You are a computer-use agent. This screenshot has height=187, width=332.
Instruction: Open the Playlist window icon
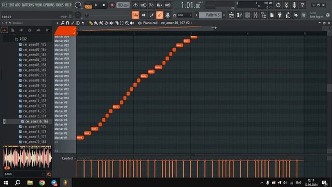pos(231,15)
